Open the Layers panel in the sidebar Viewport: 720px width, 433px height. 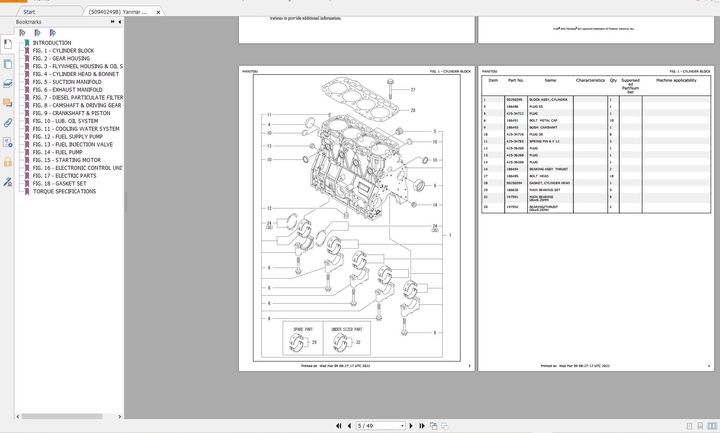pyautogui.click(x=8, y=83)
